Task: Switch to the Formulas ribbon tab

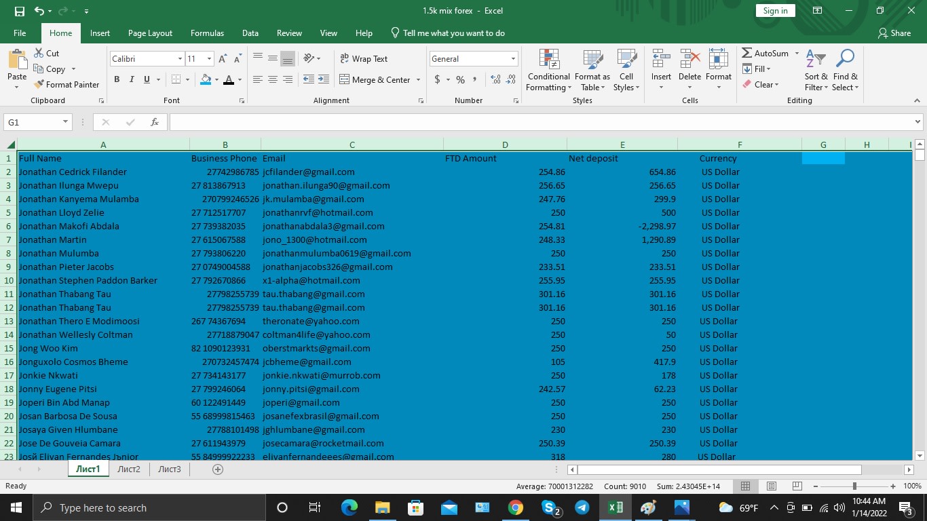Action: tap(207, 33)
